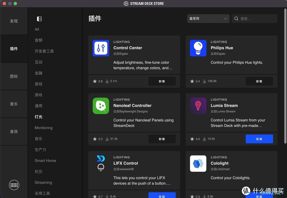The height and width of the screenshot is (198, 287).
Task: Uninstall the Control Center plugin
Action: (x=162, y=81)
